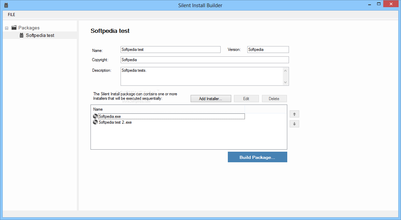
Task: Click the Add Installer button
Action: pos(211,98)
